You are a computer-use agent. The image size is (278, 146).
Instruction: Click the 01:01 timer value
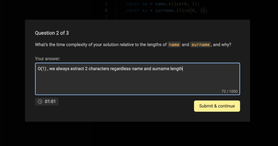click(50, 102)
